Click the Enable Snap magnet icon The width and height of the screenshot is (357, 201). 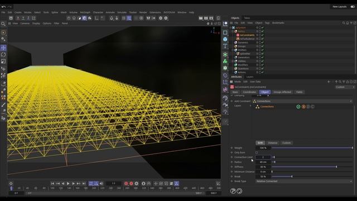(112, 18)
